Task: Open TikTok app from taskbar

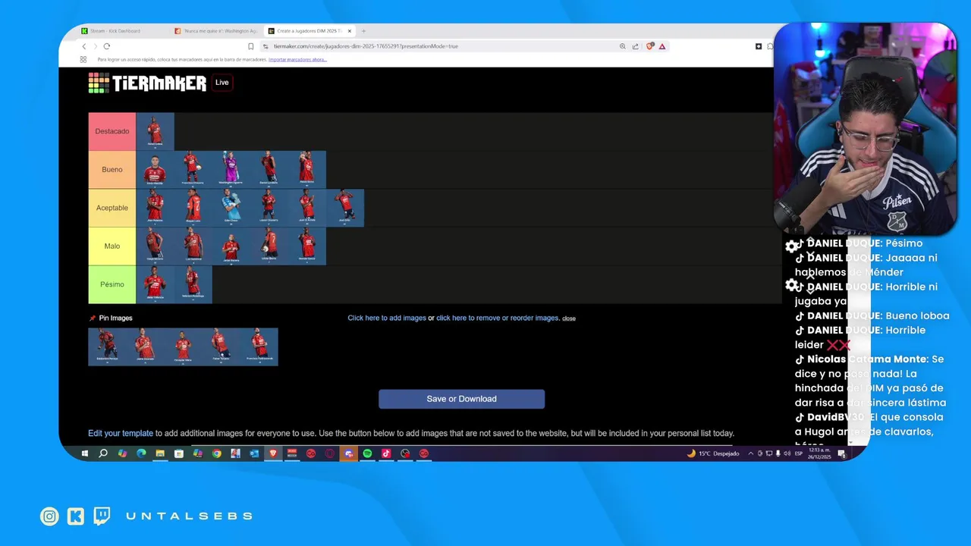Action: pyautogui.click(x=386, y=453)
